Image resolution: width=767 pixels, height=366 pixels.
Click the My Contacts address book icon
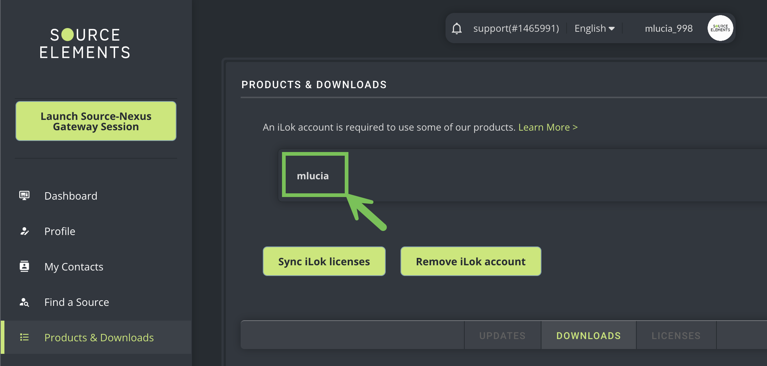tap(24, 266)
